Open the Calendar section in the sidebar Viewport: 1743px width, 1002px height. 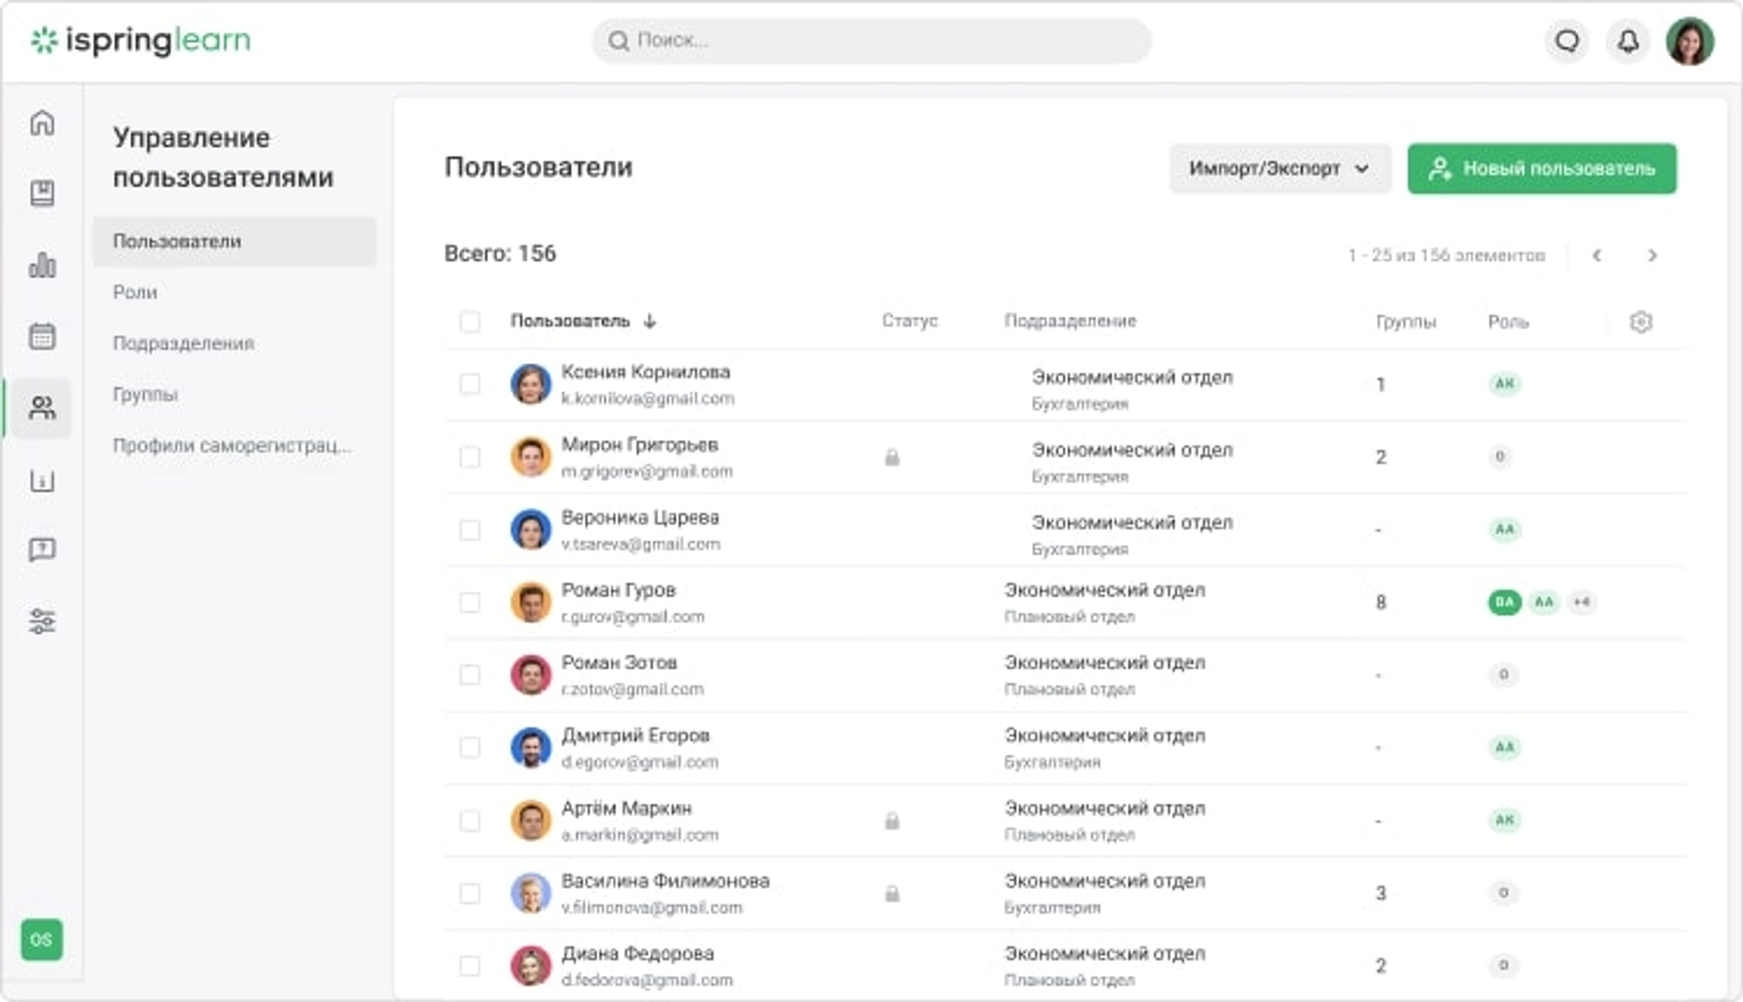coord(41,335)
